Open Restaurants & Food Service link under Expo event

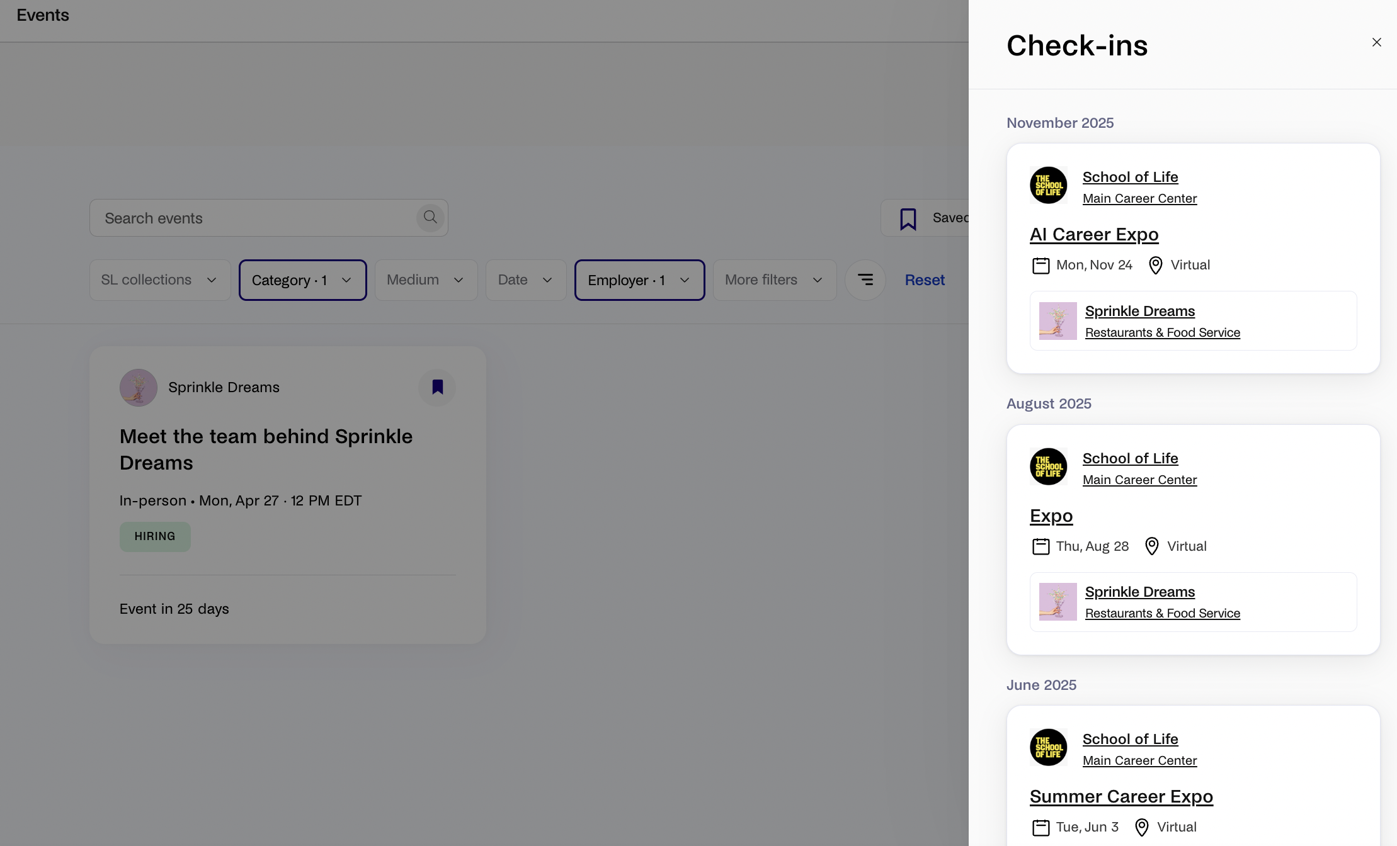[1163, 613]
